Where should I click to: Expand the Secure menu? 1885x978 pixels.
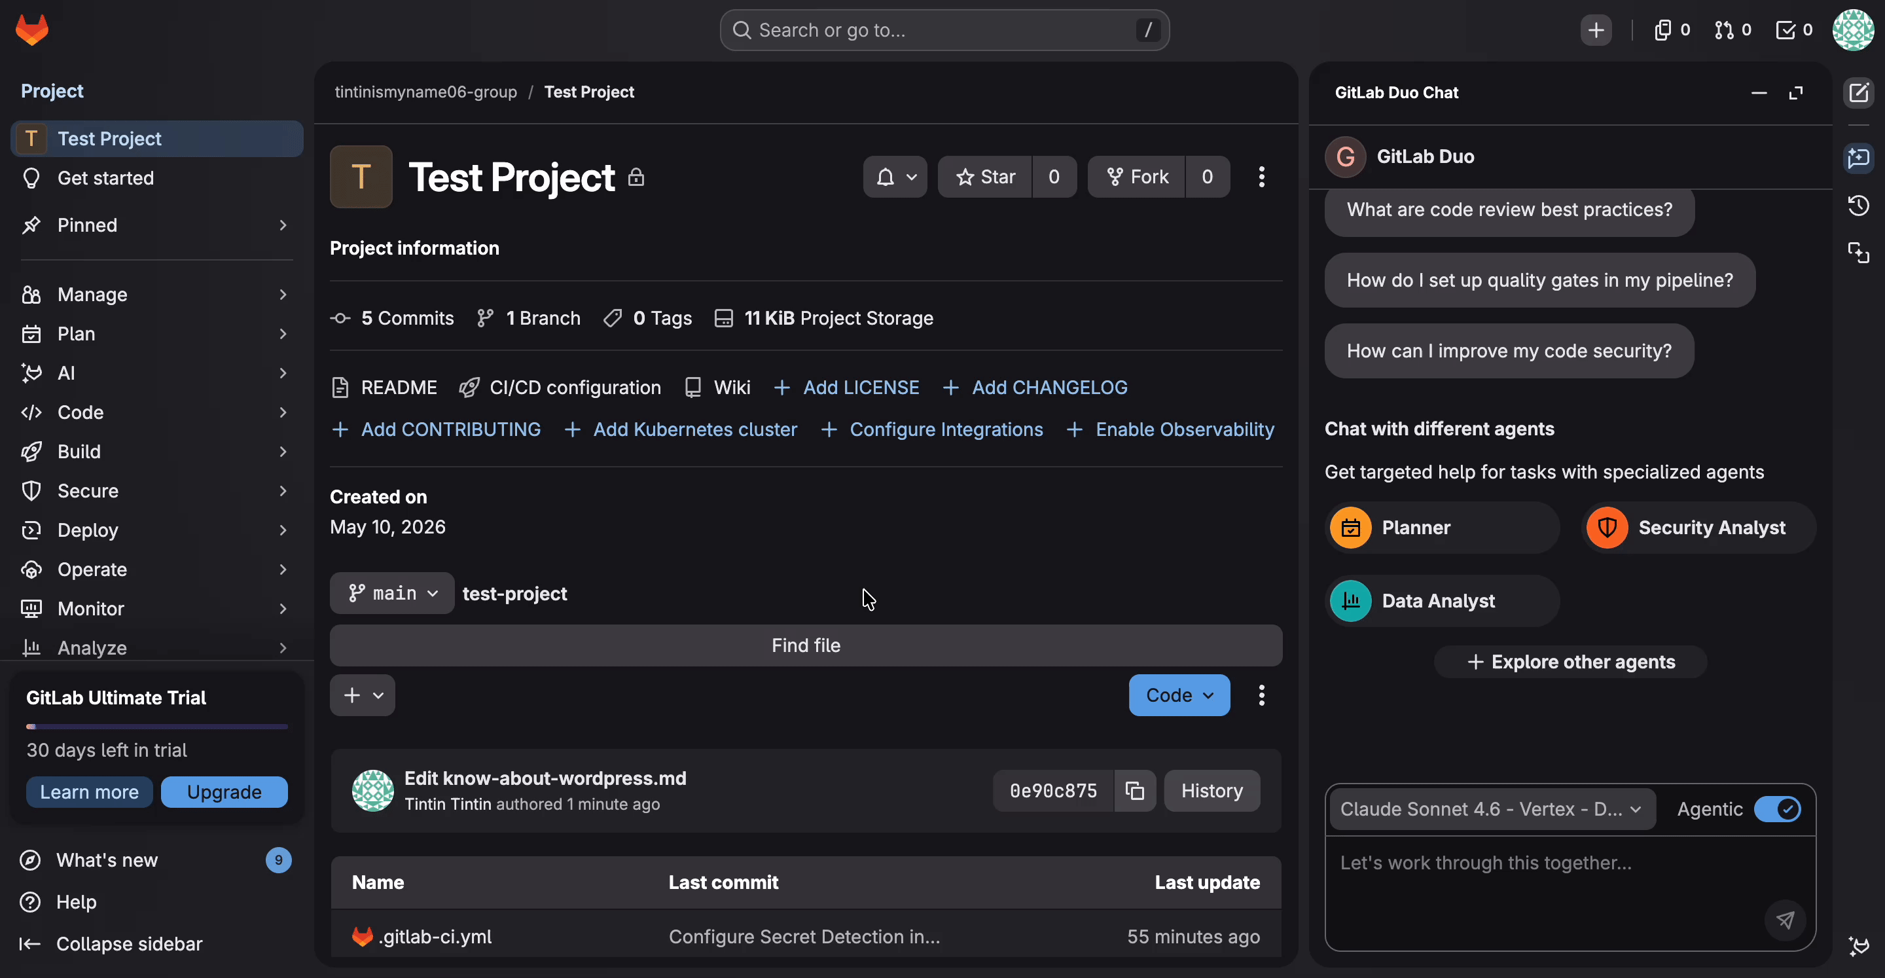point(156,491)
